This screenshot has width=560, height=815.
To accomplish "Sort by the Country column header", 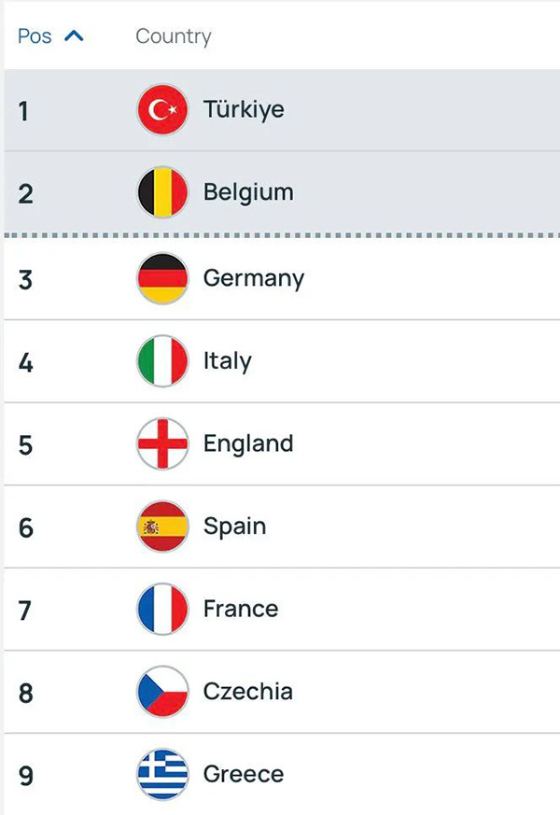I will 174,36.
